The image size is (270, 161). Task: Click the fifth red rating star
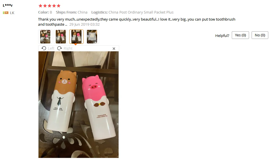pos(59,6)
